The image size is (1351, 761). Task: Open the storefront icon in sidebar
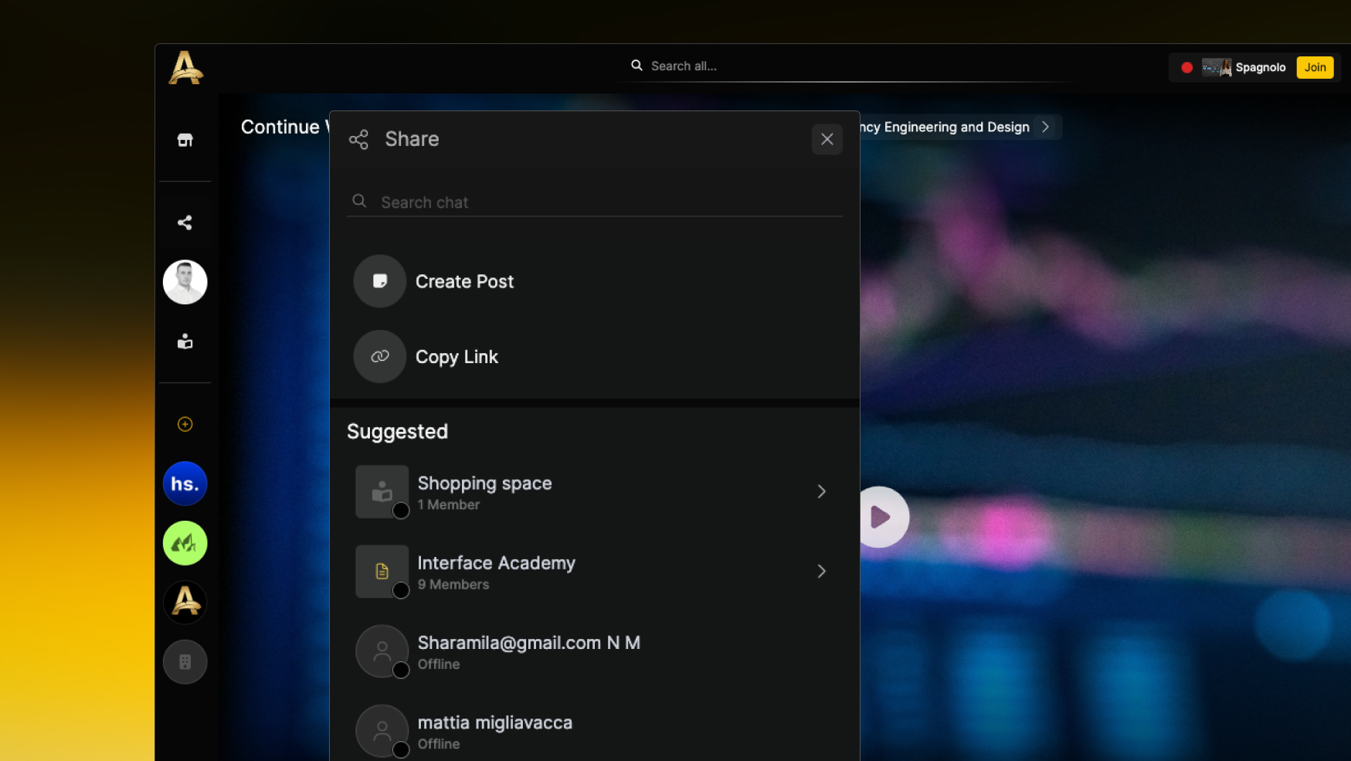pos(185,140)
